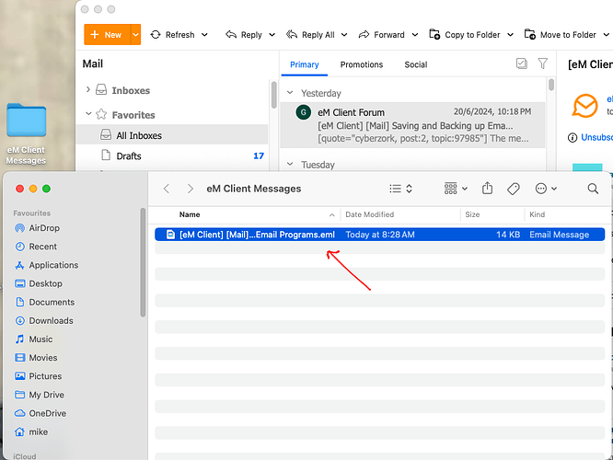Click the Finder forward arrow
Screen dimensions: 613x460
click(x=190, y=189)
